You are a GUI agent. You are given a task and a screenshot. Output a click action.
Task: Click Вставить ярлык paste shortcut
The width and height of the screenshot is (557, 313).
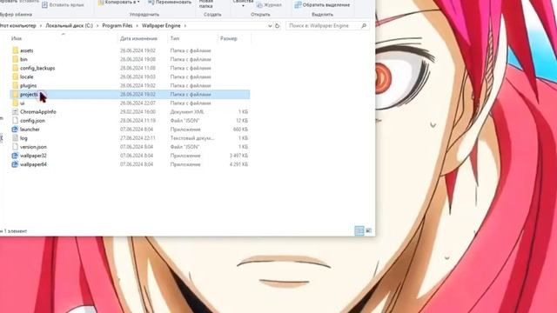63,5
